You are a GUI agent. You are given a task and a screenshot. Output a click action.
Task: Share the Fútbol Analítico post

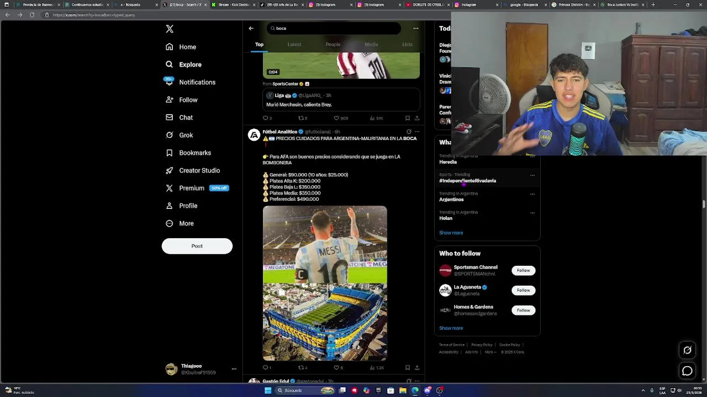(417, 368)
